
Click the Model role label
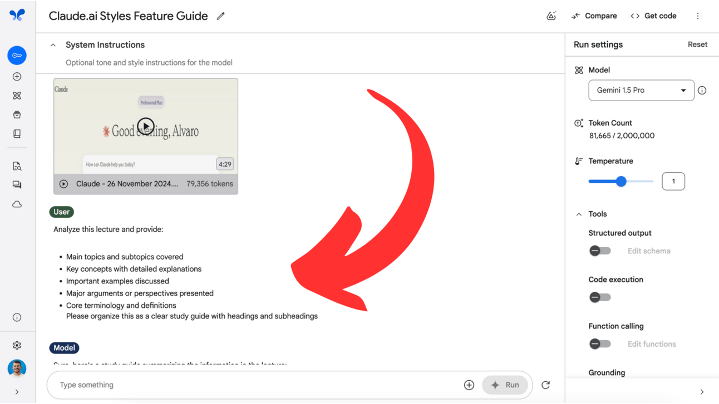(65, 348)
